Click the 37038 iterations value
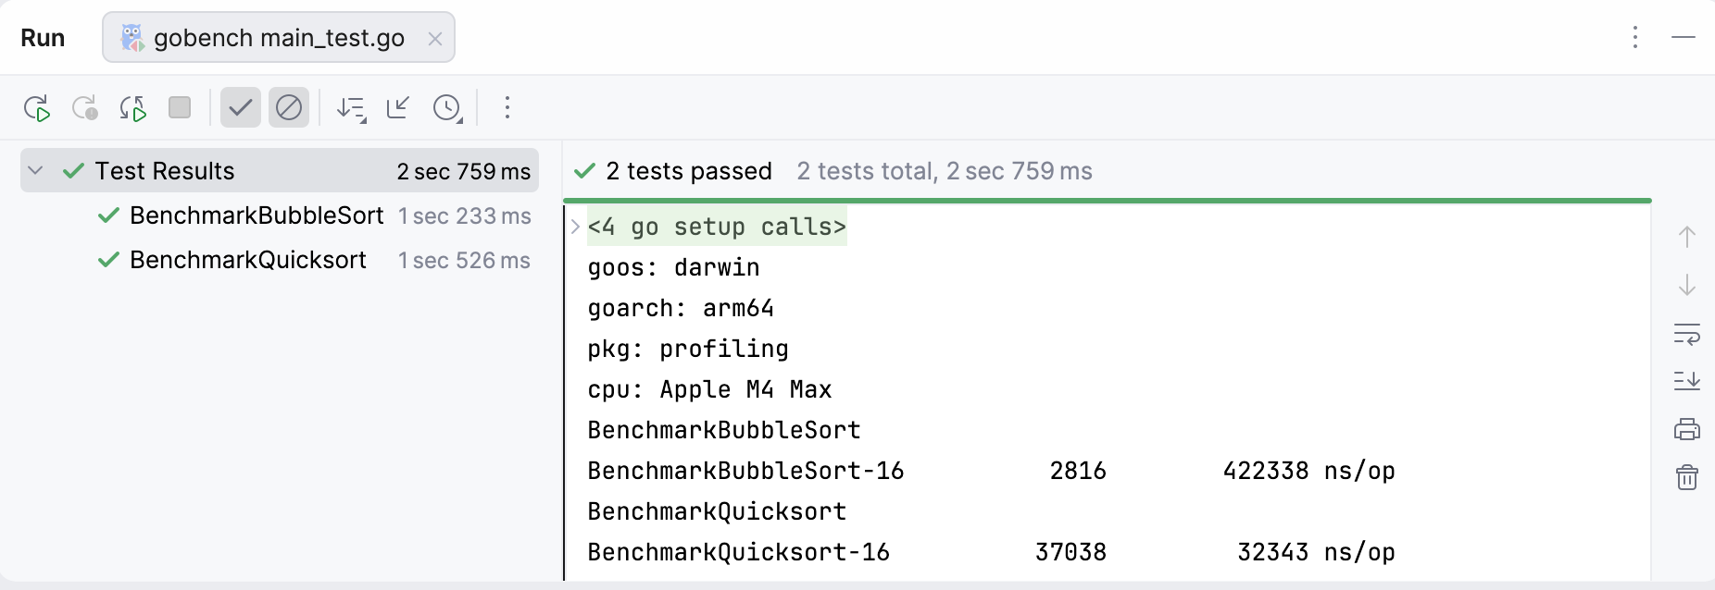 click(x=1070, y=552)
